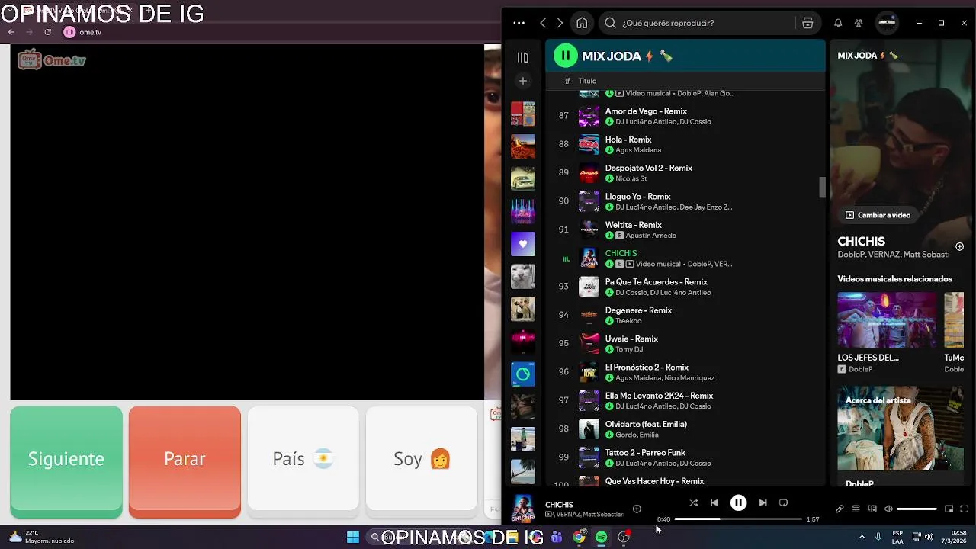
Task: Enter Spotify full screen mode
Action: point(965,509)
